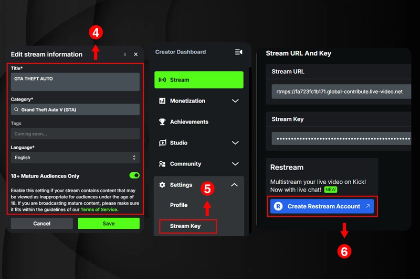Click the Monetization chart icon
Image resolution: width=420 pixels, height=279 pixels.
pyautogui.click(x=162, y=101)
